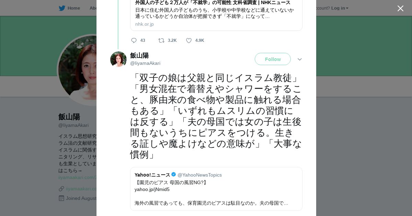Click Yahoo!ニュース verified badge icon

tap(174, 175)
